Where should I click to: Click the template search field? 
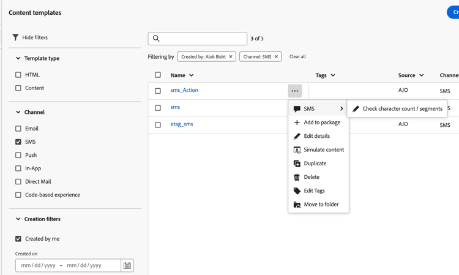click(197, 39)
